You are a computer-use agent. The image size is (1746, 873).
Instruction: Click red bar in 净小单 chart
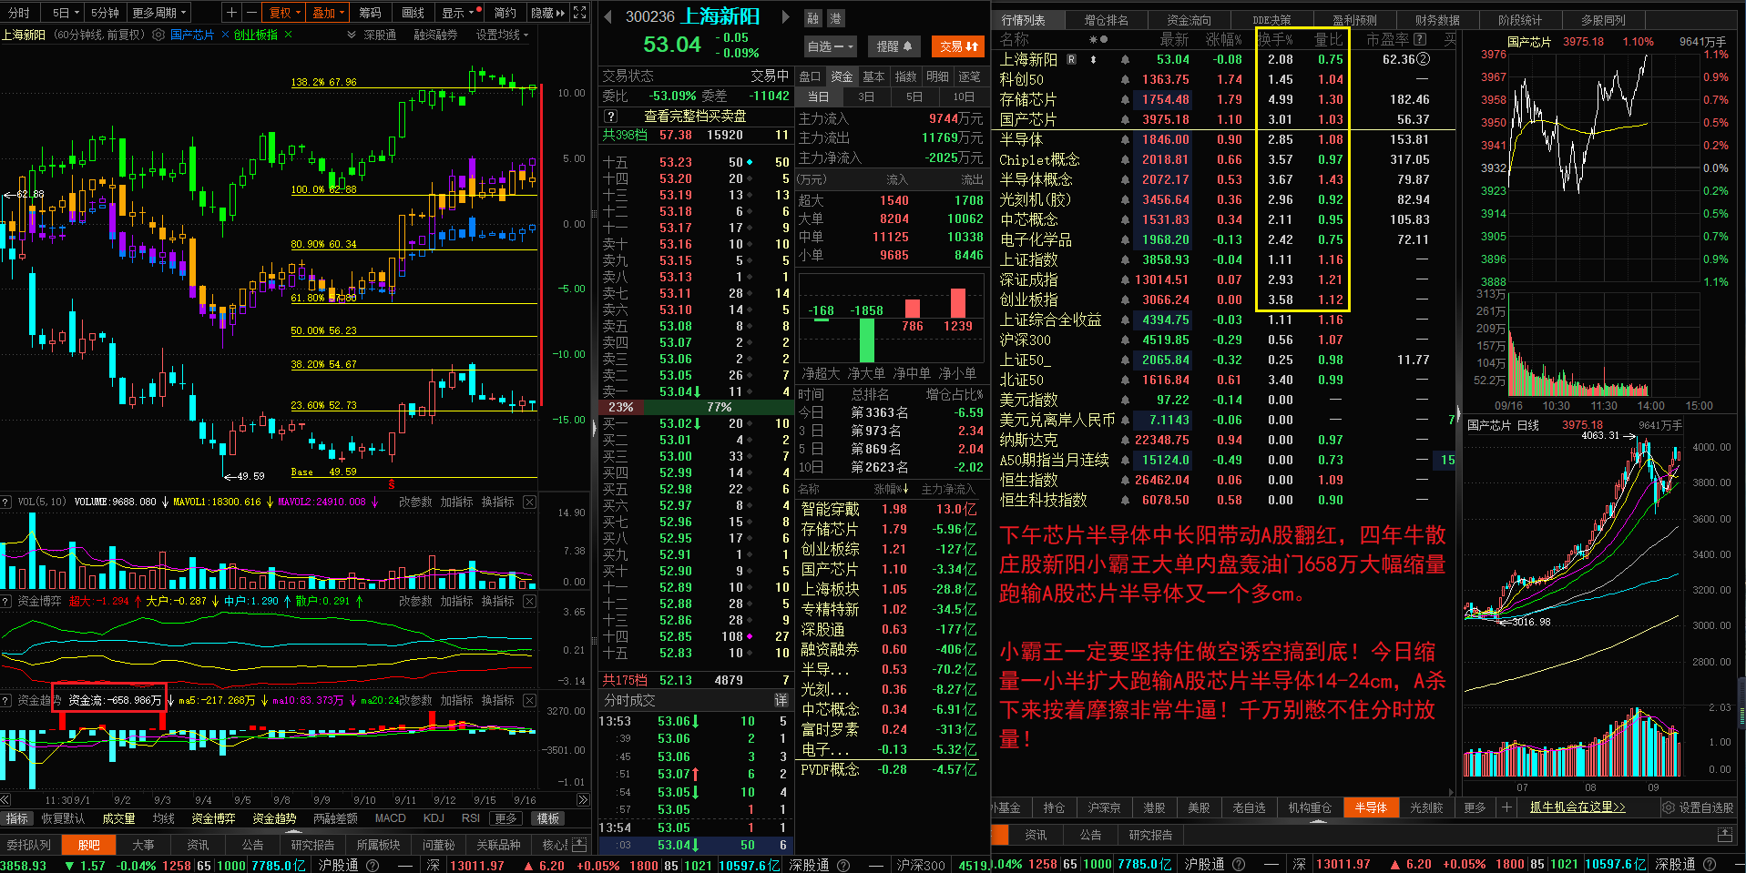(x=957, y=303)
